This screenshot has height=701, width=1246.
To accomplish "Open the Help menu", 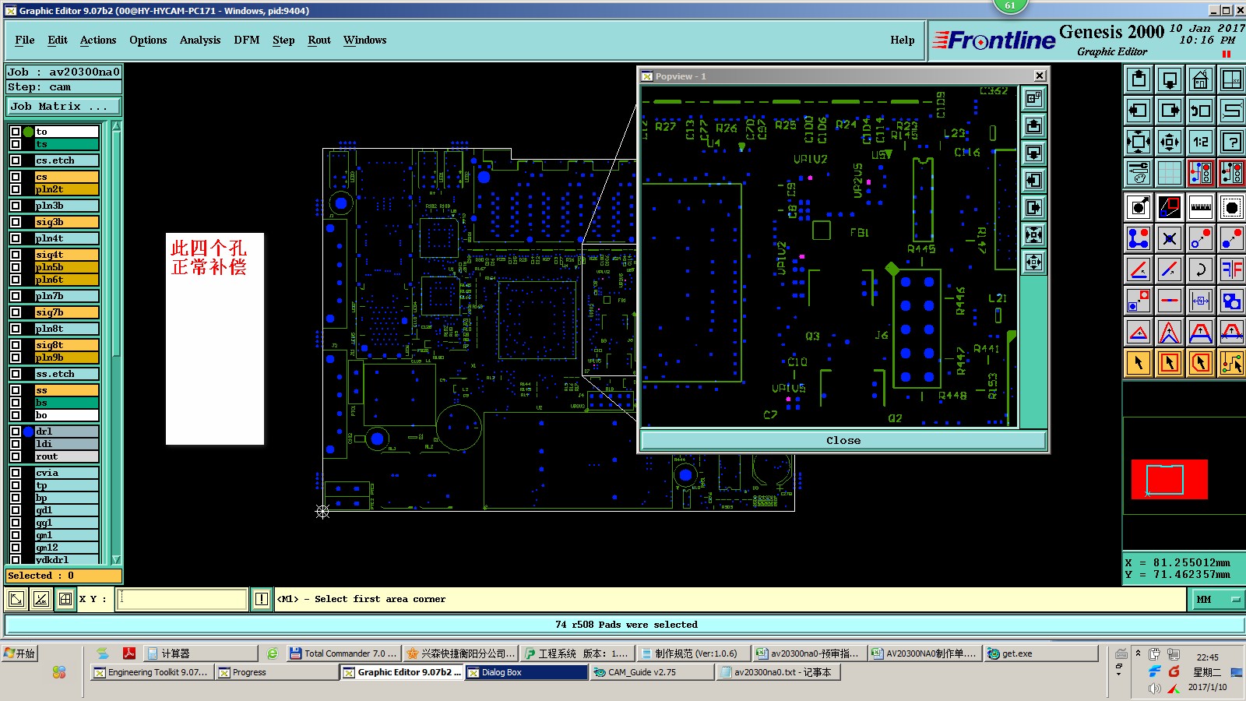I will pos(903,41).
